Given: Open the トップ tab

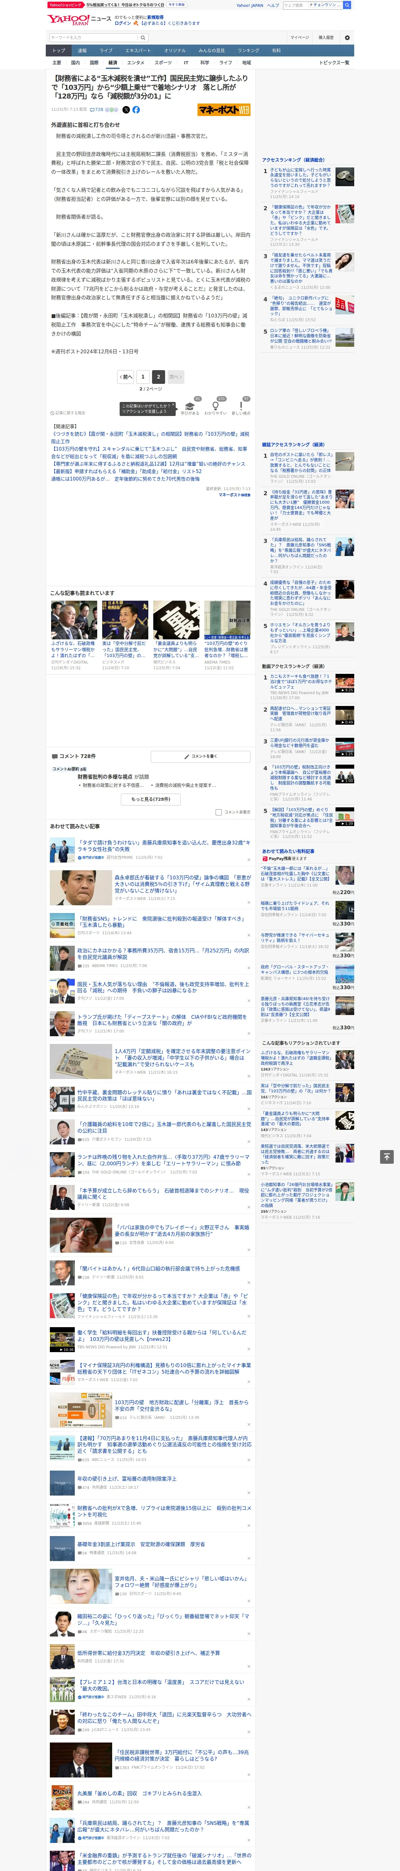Looking at the screenshot, I should pos(59,51).
